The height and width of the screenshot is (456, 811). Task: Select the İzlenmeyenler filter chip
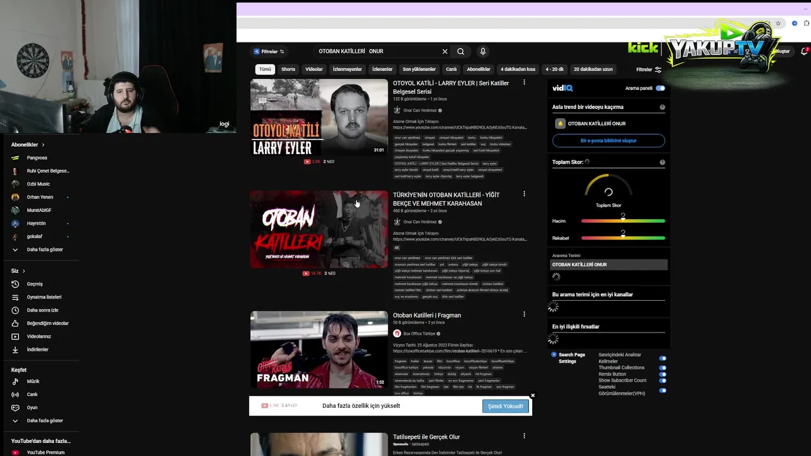tap(347, 69)
